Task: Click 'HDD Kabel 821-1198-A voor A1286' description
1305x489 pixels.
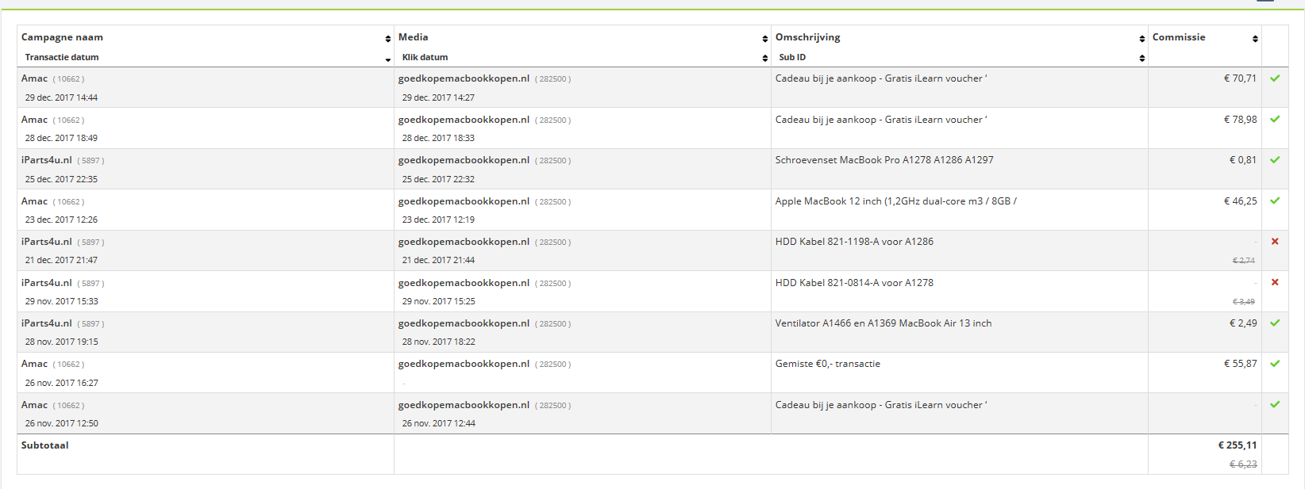Action: pyautogui.click(x=854, y=242)
